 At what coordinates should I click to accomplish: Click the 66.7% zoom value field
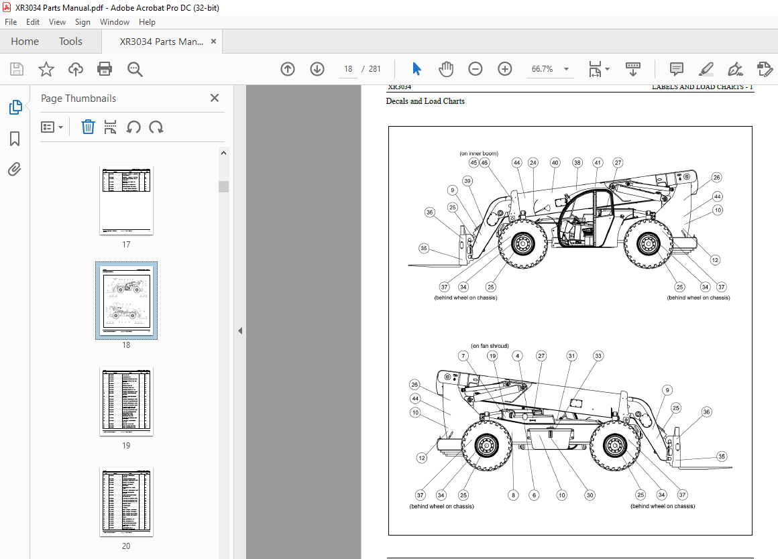click(543, 69)
